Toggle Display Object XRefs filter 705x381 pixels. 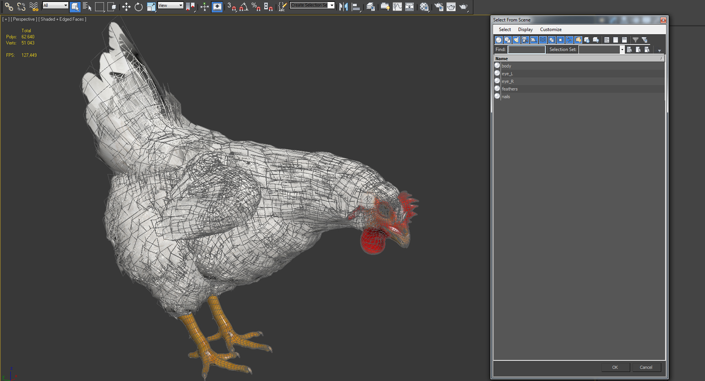coord(560,40)
